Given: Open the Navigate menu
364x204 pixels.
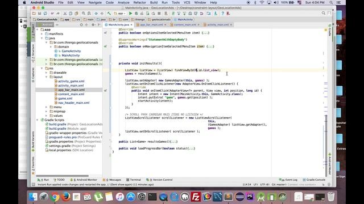Looking at the screenshot, I should click(95, 2).
